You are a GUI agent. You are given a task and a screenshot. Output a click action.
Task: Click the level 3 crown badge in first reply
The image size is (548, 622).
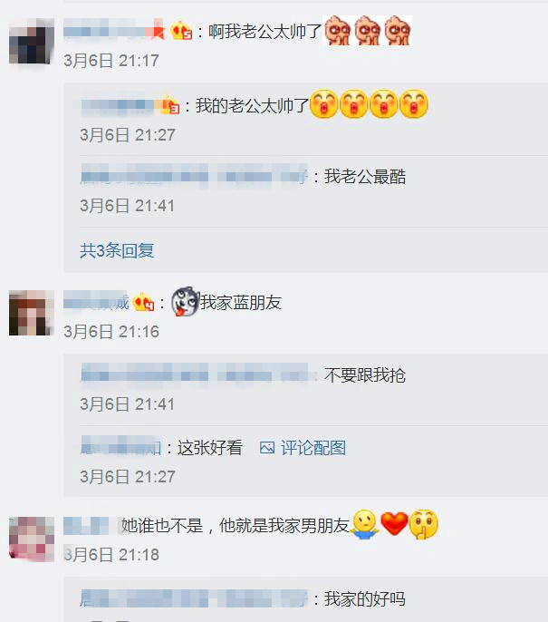170,105
